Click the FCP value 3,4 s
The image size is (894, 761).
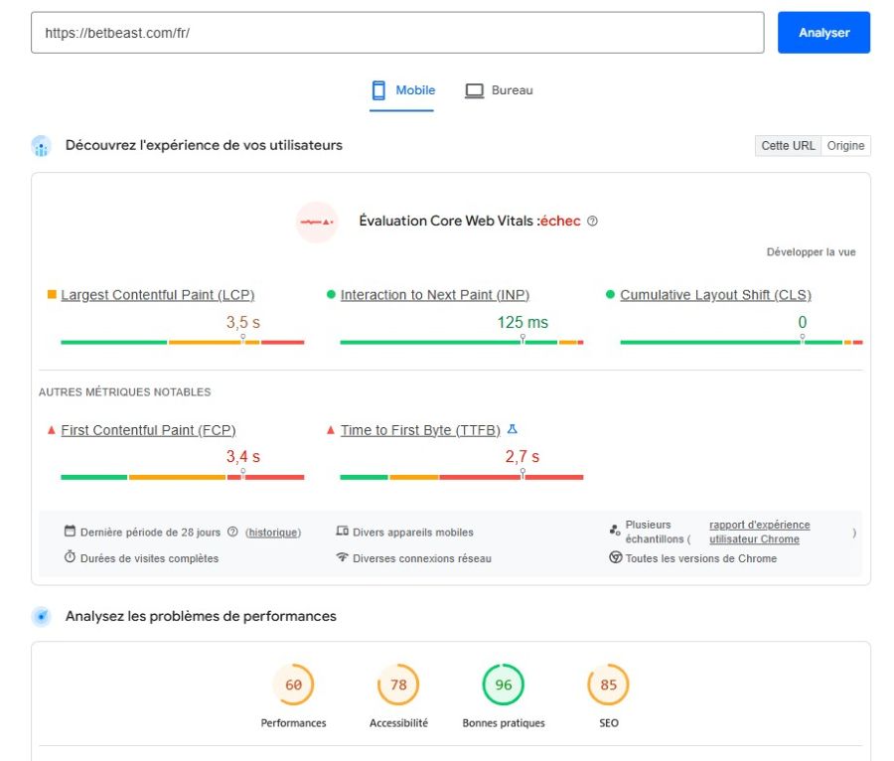(243, 457)
